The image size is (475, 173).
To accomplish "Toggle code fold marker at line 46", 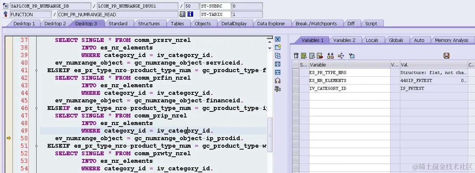I will point(36,108).
